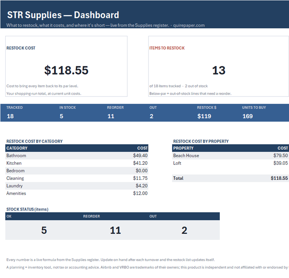The width and height of the screenshot is (289, 278).
Task: Click the units to buy value 169
Action: click(x=248, y=116)
